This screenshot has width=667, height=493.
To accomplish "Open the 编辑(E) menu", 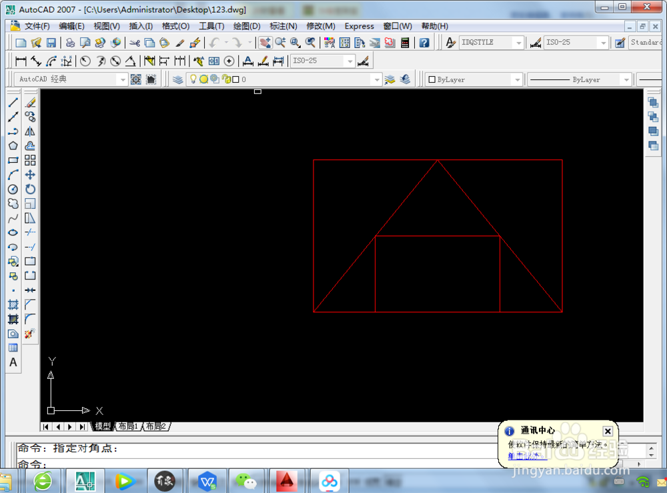I will click(x=71, y=26).
